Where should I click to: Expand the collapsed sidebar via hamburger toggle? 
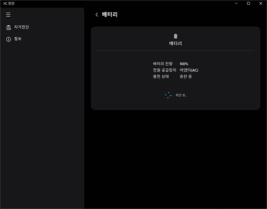pos(8,14)
